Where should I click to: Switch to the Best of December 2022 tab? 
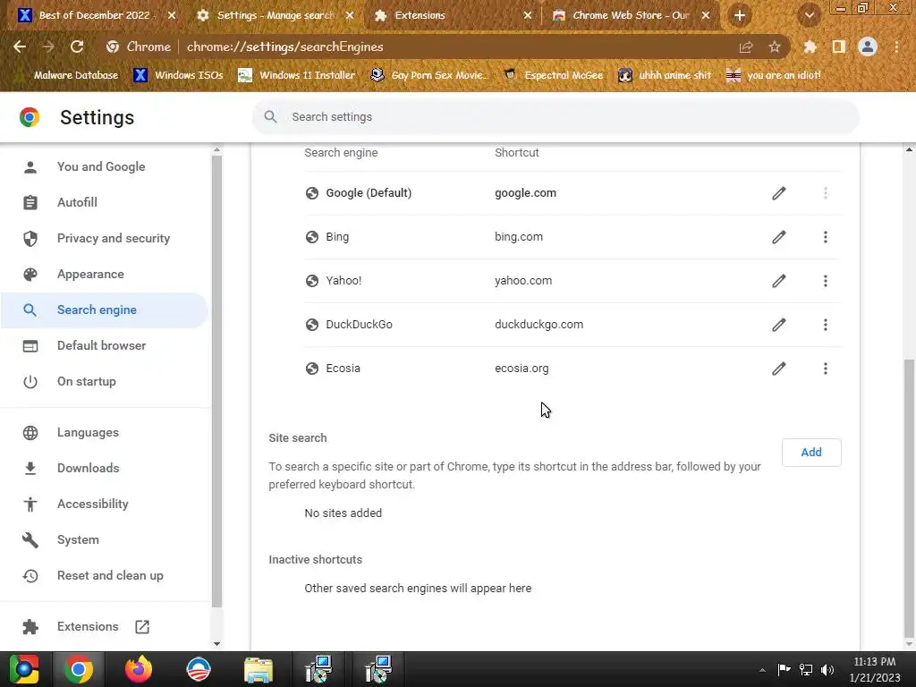(93, 16)
